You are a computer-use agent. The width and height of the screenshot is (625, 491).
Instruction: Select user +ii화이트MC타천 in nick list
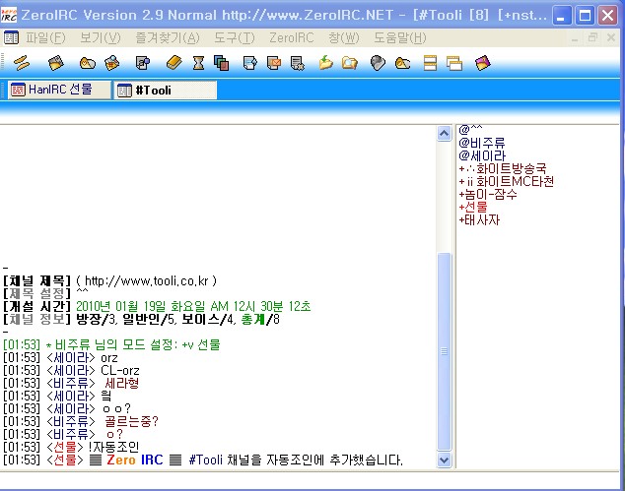(507, 181)
